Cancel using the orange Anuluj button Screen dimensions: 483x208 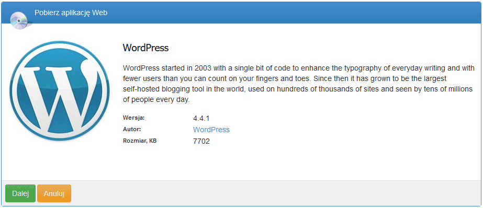coord(54,193)
